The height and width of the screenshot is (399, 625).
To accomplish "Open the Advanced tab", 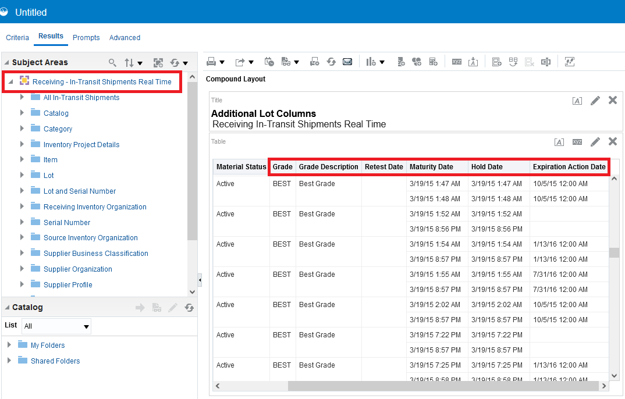I will pos(125,38).
